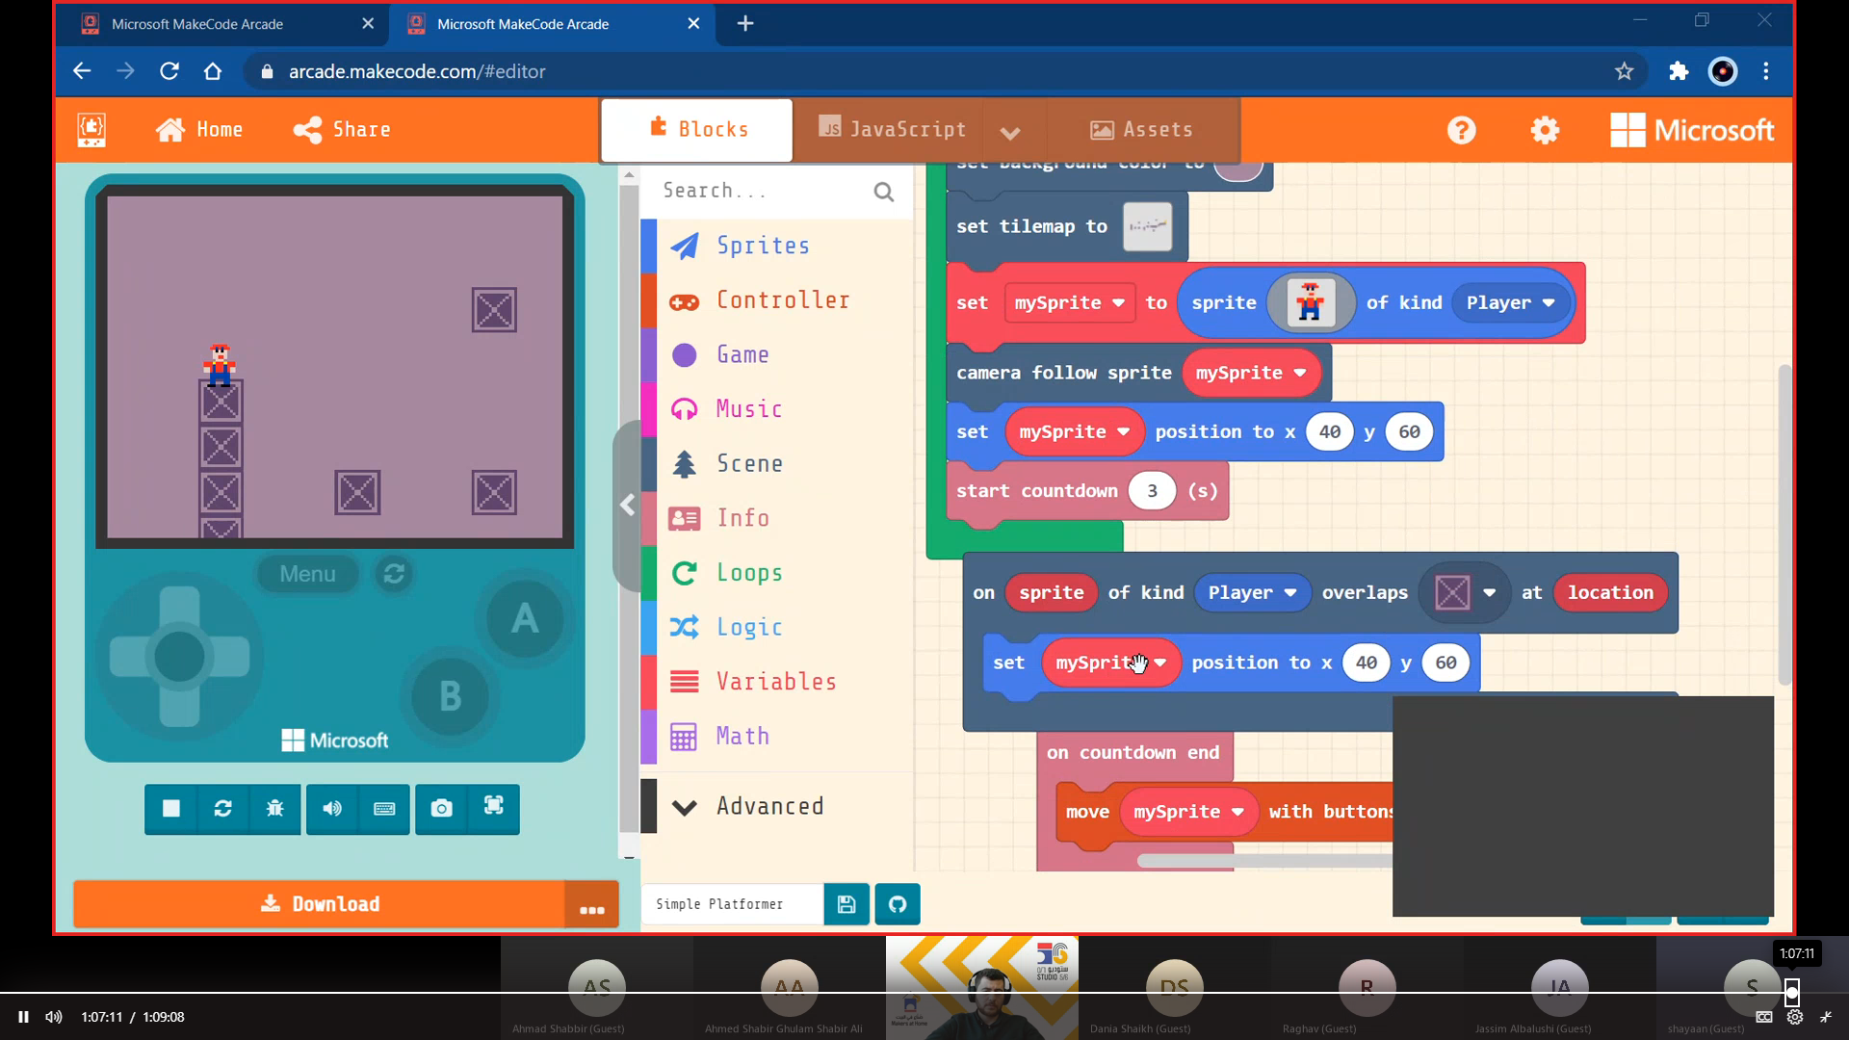Open the more download options ellipsis

point(592,906)
